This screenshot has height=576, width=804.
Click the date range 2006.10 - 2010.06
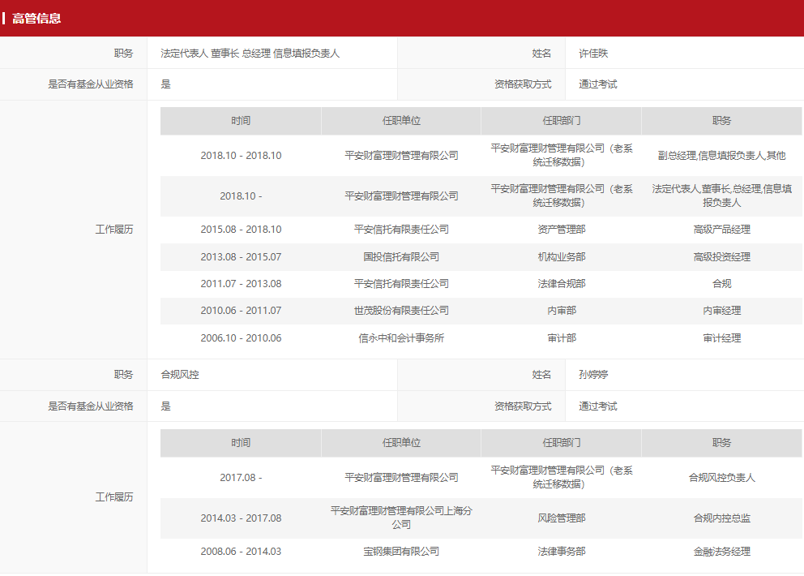click(241, 338)
